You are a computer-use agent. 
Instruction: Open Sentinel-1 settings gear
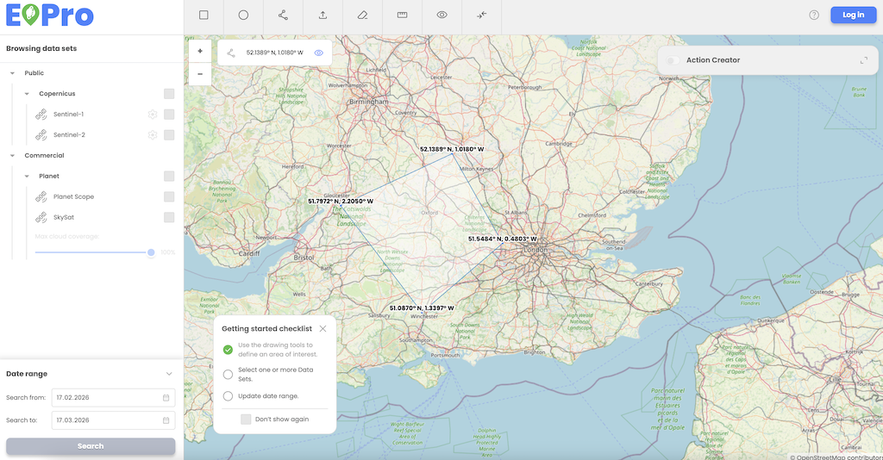[x=152, y=115]
